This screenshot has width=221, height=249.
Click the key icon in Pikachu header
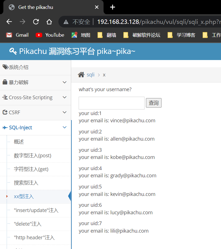13,51
